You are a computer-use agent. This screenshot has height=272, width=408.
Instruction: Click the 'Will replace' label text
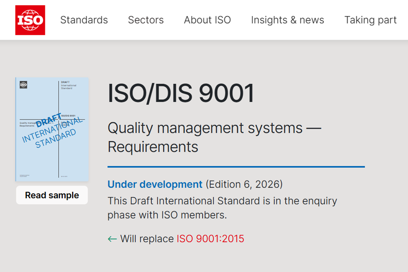coord(147,239)
